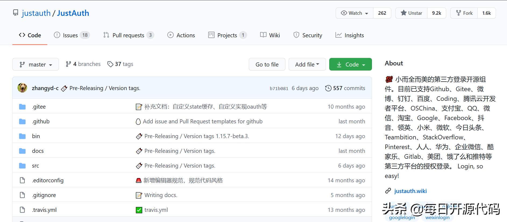Image resolution: width=507 pixels, height=222 pixels.
Task: Open the justauth owner link
Action: tap(36, 13)
